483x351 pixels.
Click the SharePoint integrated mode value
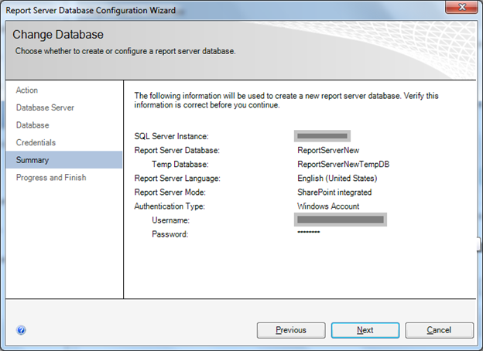click(334, 193)
